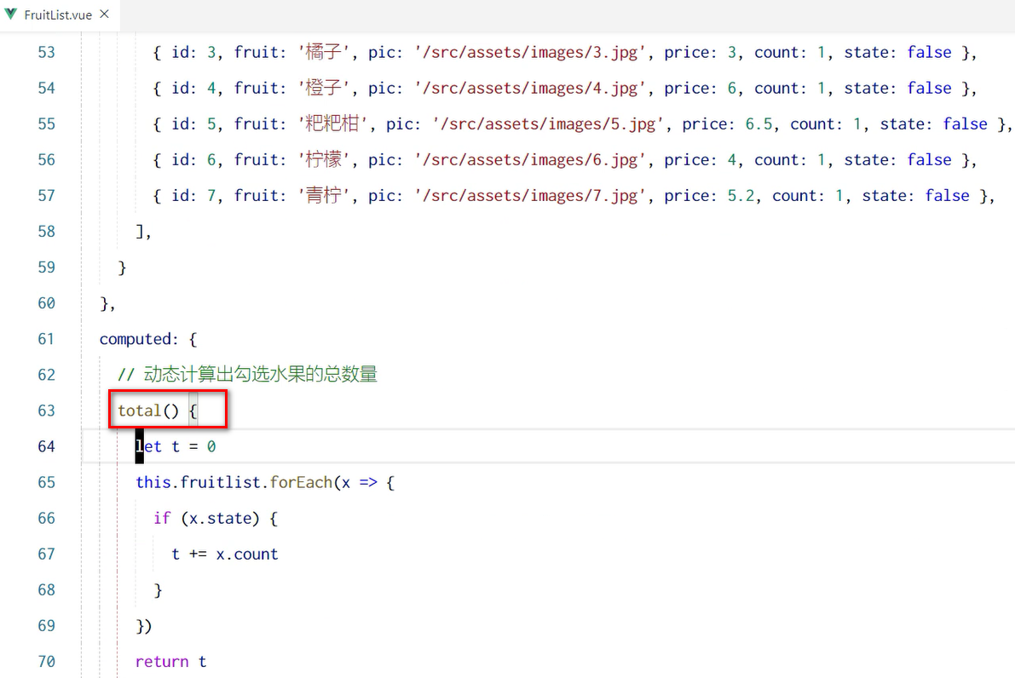Click line number 62 in gutter

pyautogui.click(x=47, y=375)
